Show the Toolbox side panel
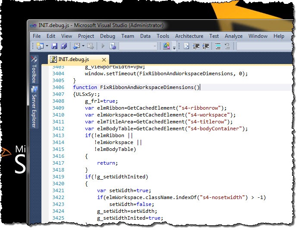The width and height of the screenshot is (299, 230). [x=34, y=70]
